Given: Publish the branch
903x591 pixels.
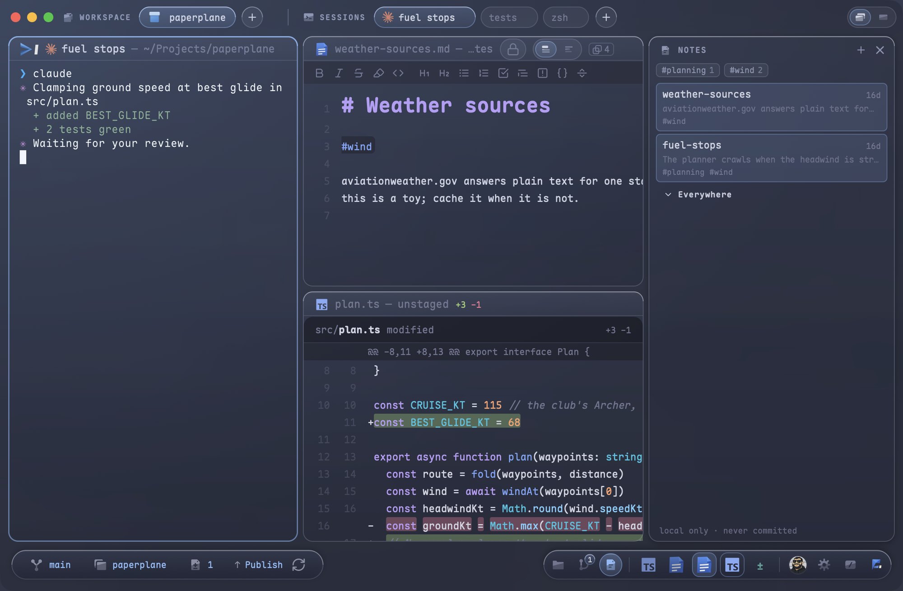Looking at the screenshot, I should [259, 565].
